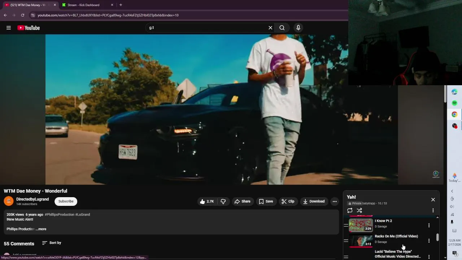The image size is (462, 260).
Task: Start voice search with the microphone
Action: 298,28
